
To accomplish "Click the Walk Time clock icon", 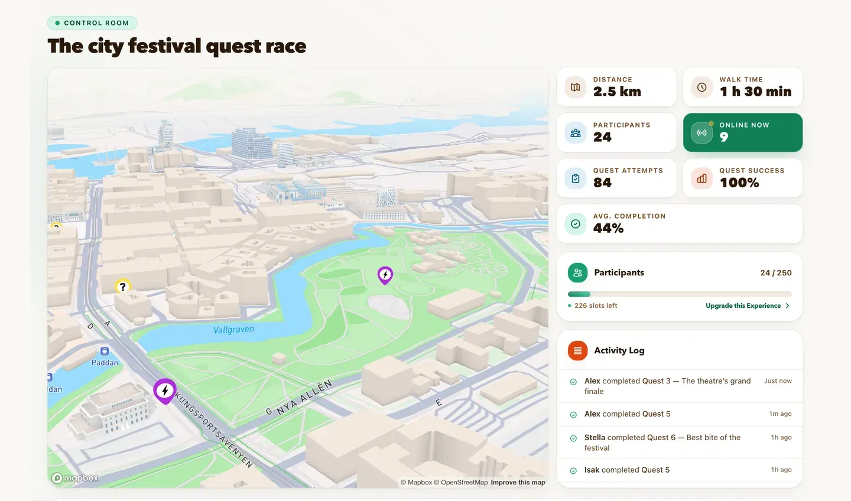I will click(701, 87).
